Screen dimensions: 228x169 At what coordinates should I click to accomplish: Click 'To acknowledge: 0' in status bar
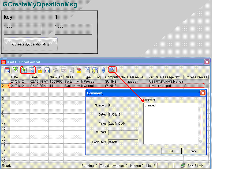[x=114, y=166]
